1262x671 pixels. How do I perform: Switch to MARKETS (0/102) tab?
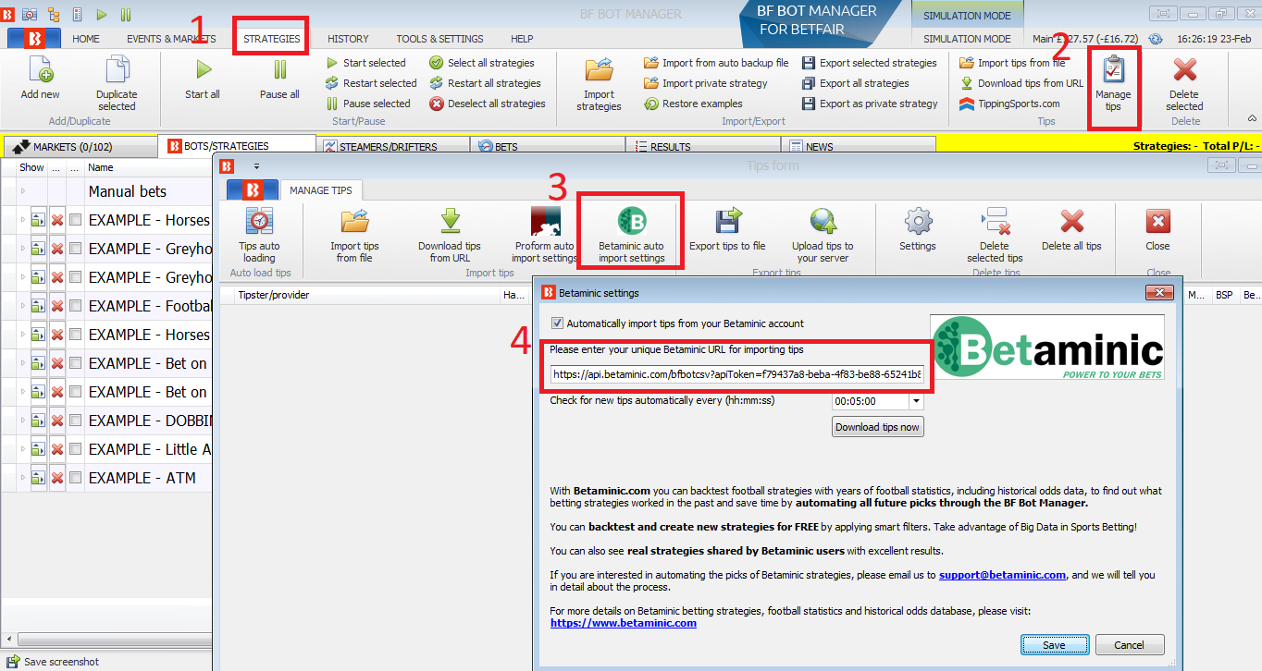coord(79,146)
